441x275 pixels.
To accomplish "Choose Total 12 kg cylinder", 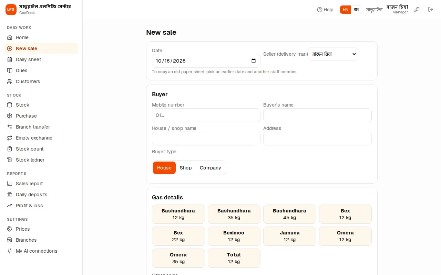I will [x=234, y=258].
